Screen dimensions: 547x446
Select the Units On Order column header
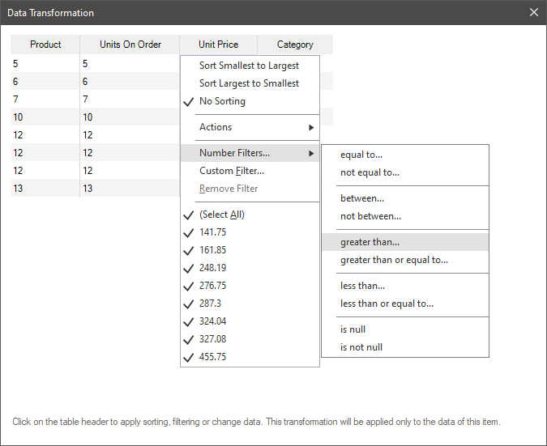pos(130,45)
